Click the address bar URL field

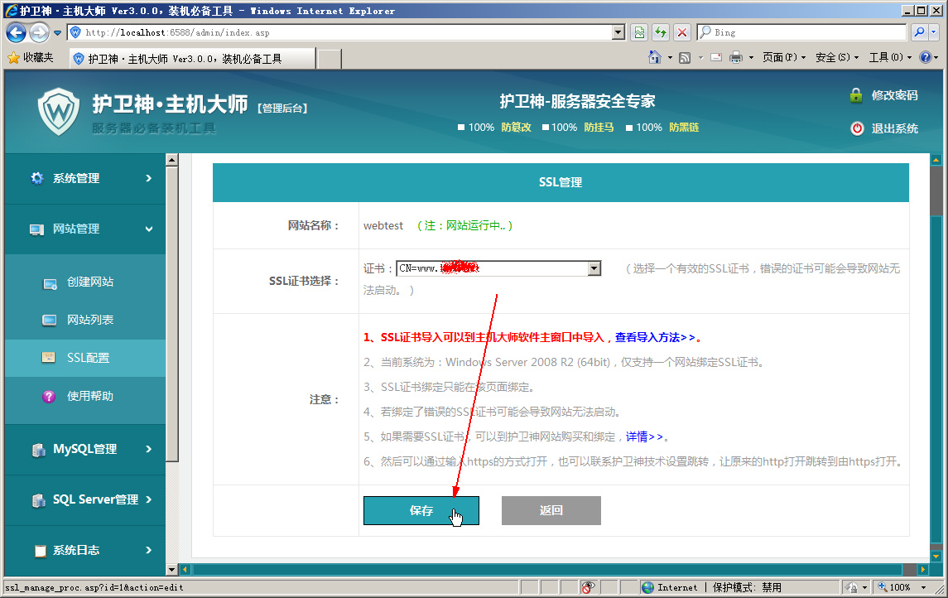coord(348,32)
